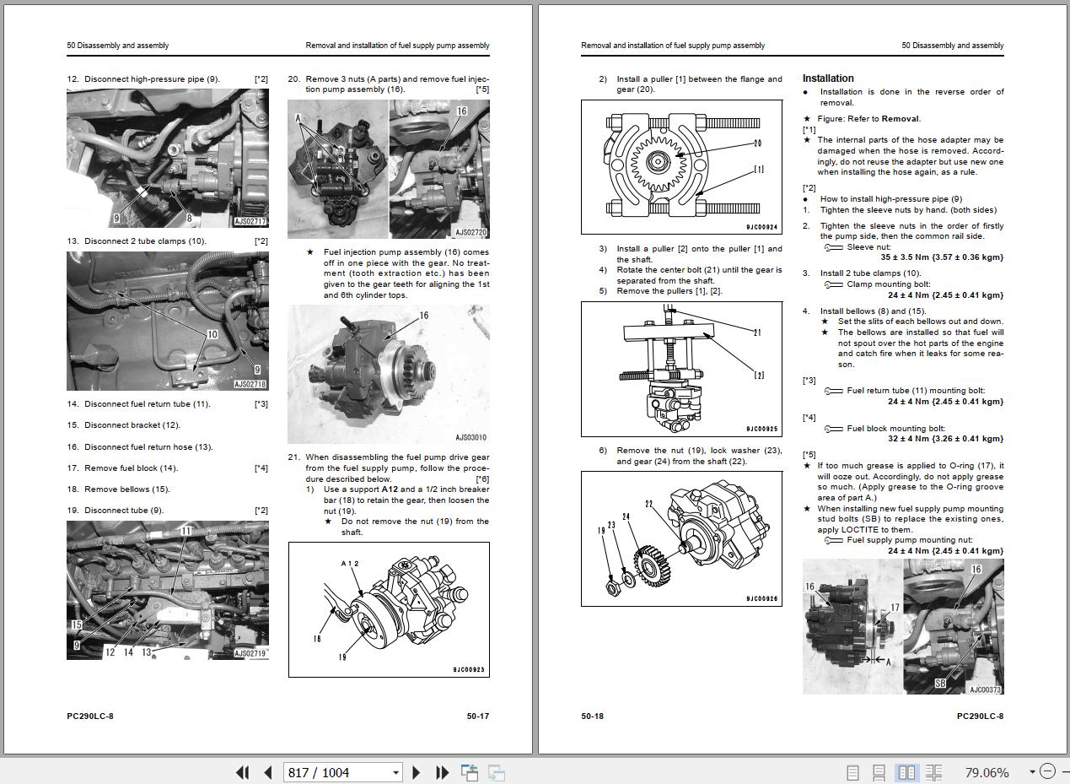1070x784 pixels.
Task: Click the '50 Disassembly and assembly' header on the left page
Action: [x=118, y=46]
